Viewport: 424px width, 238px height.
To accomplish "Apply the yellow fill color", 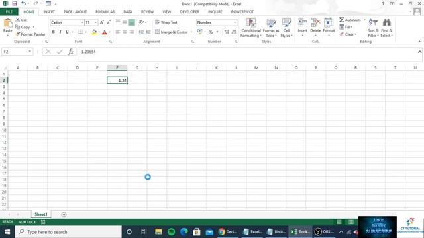I will point(94,32).
